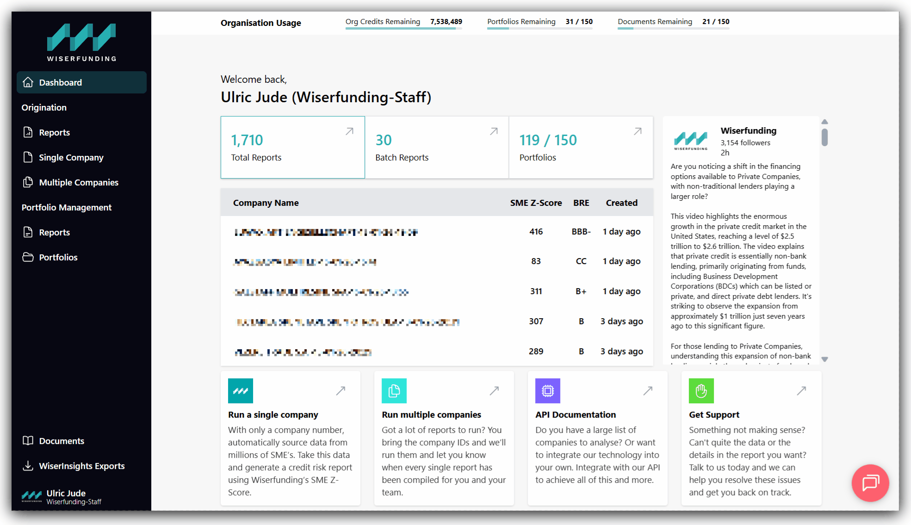
Task: Go to WiserInsights Exports
Action: point(81,466)
